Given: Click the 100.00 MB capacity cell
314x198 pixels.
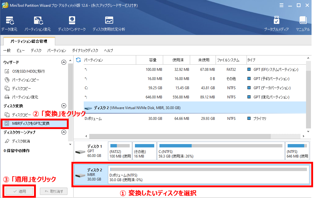Looking at the screenshot, I should (x=154, y=70).
